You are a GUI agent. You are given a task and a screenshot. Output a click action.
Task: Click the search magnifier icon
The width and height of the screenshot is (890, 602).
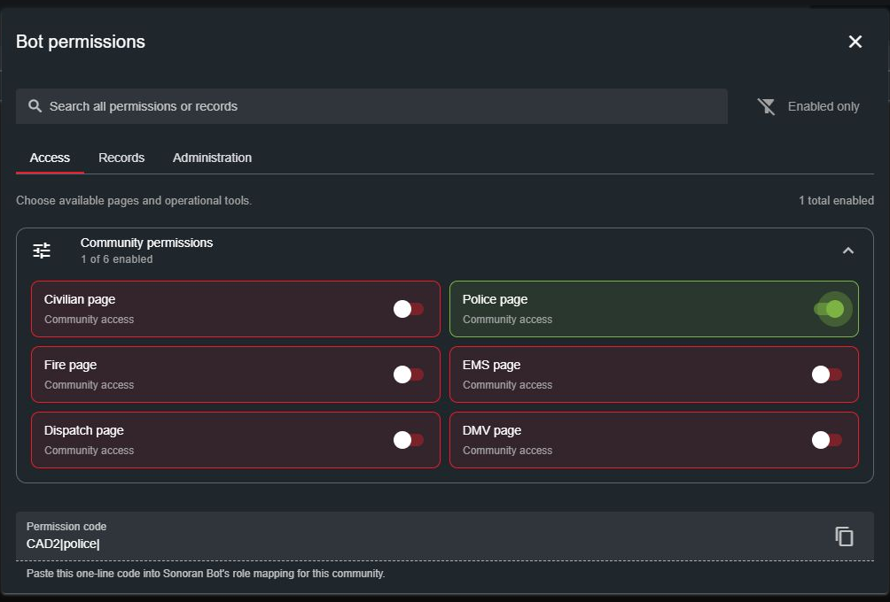[35, 106]
